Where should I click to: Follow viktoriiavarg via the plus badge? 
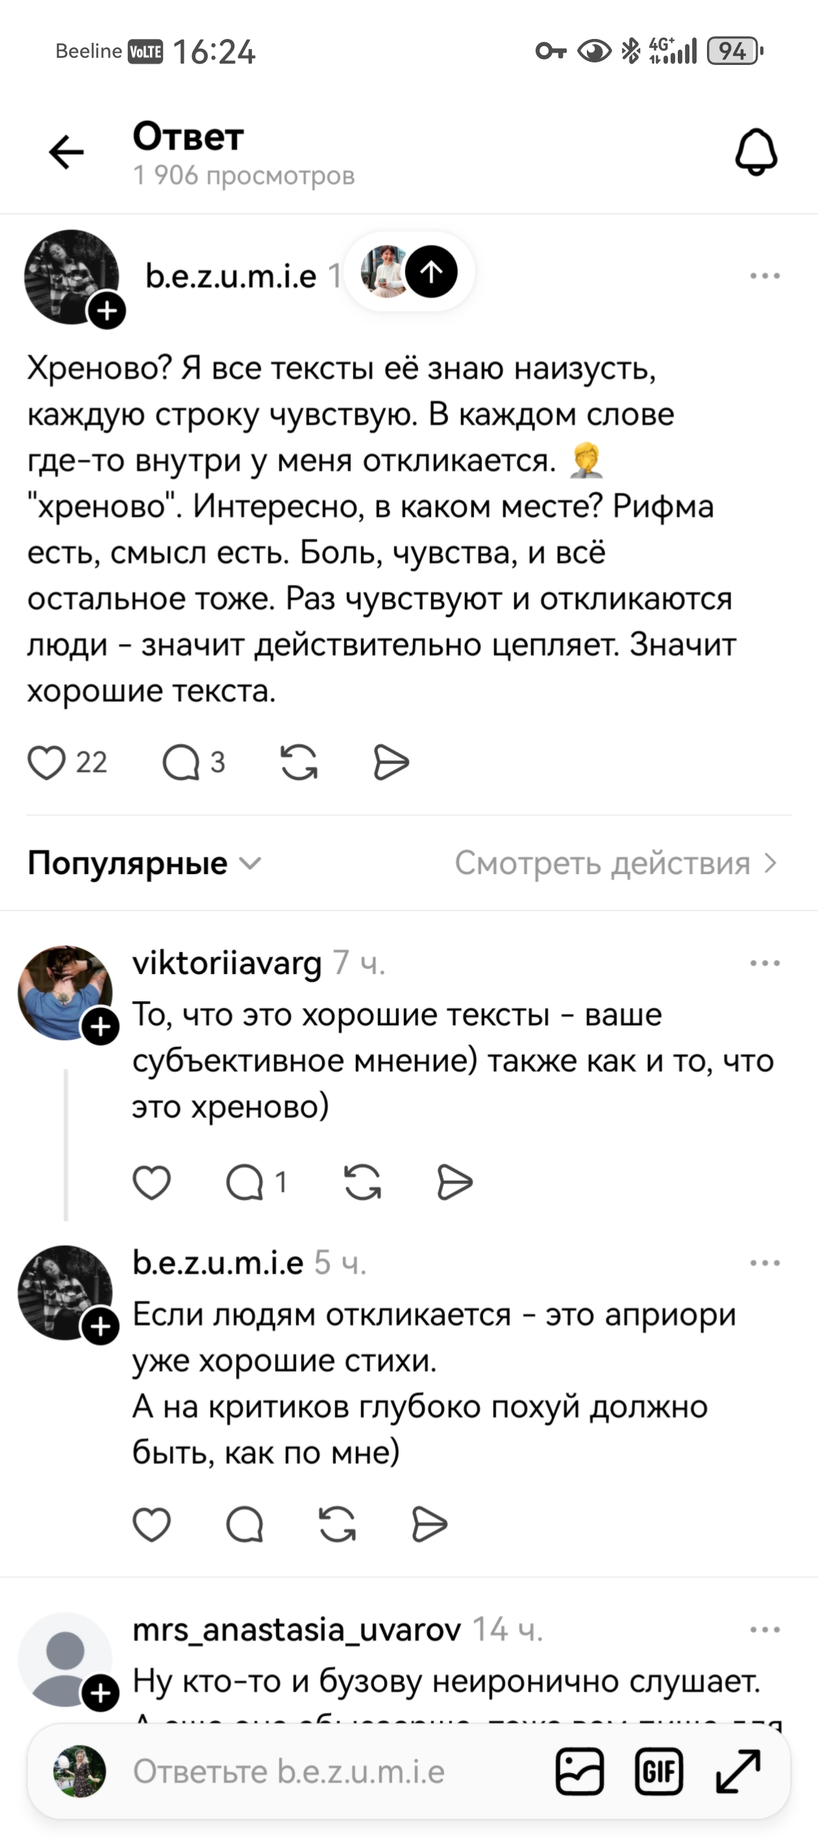coord(101,1025)
